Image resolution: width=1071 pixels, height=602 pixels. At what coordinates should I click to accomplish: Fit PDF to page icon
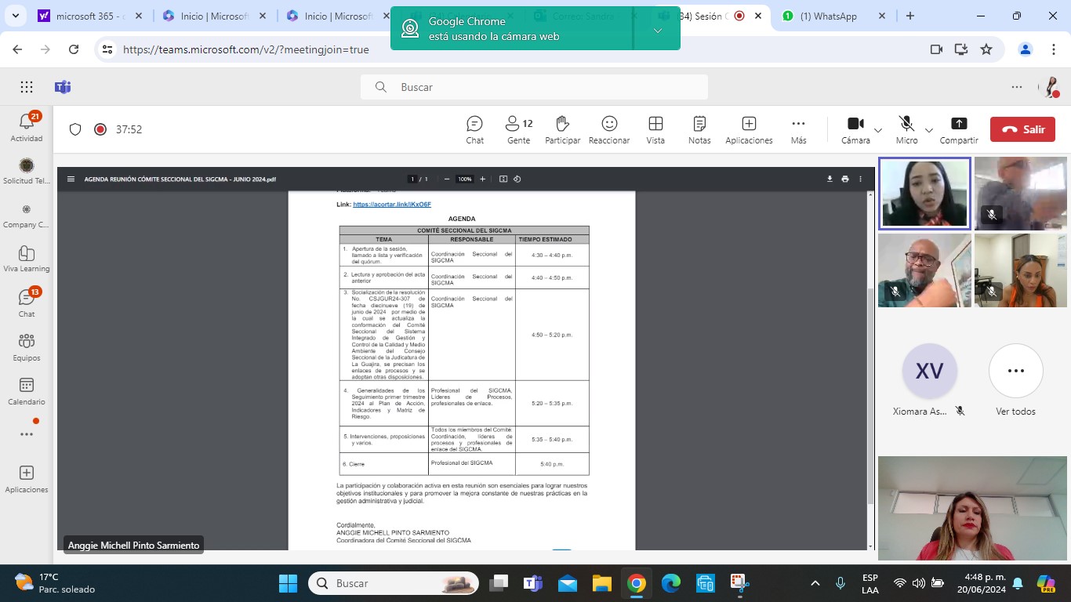pyautogui.click(x=503, y=179)
